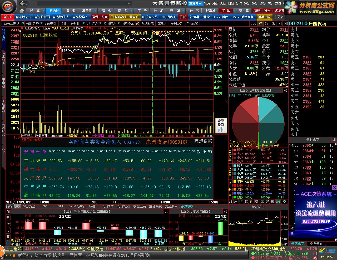Click the 上证指数 index in status bar
The height and width of the screenshot is (260, 337).
pos(14,249)
